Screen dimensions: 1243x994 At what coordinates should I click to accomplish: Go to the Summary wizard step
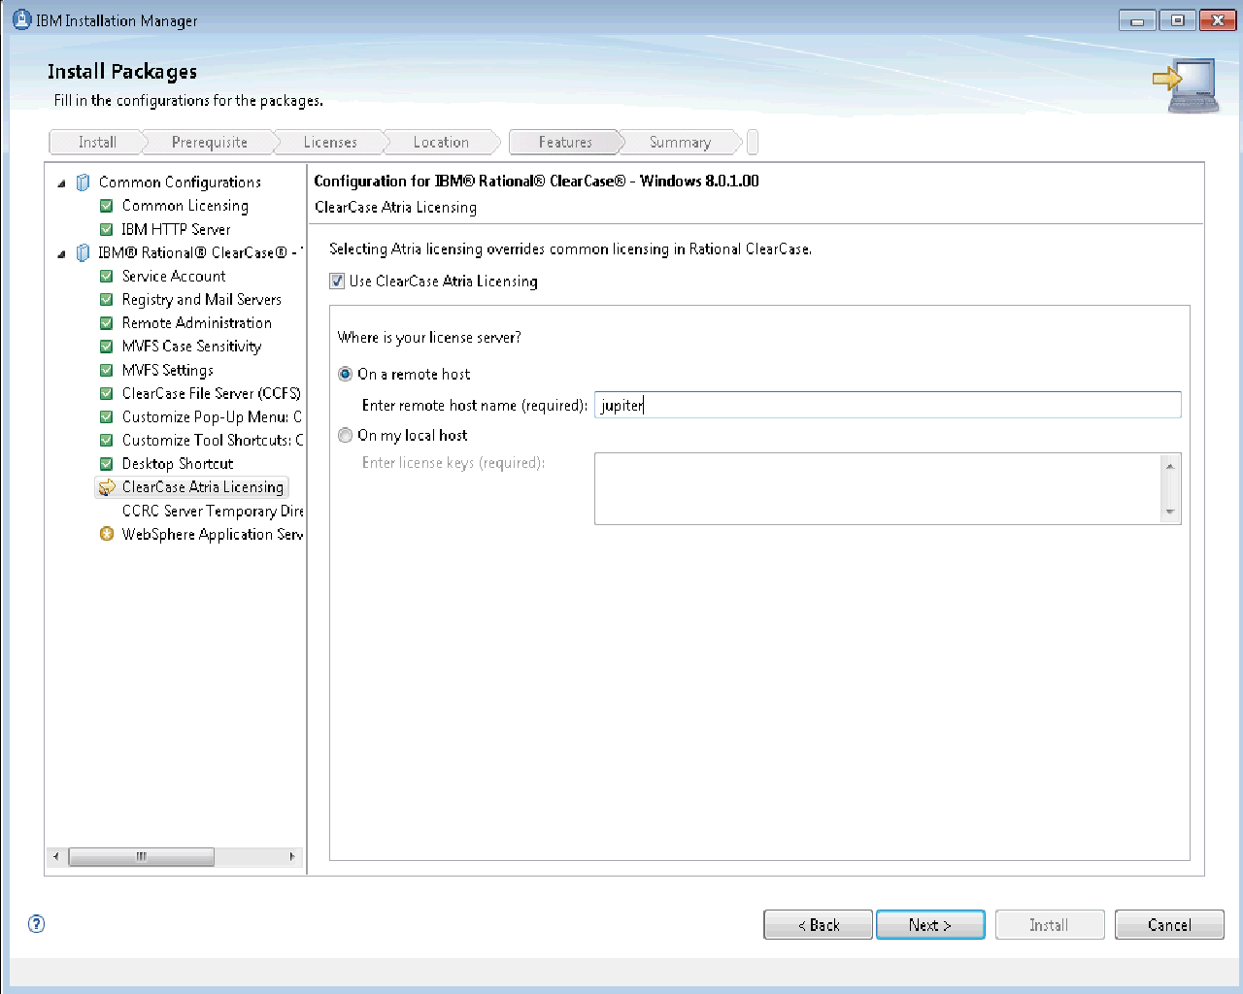coord(680,143)
